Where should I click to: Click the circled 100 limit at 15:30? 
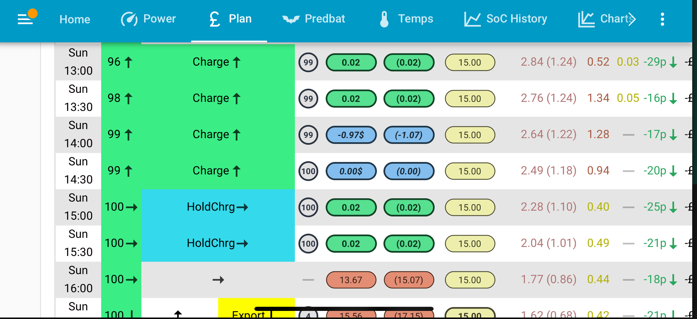coord(308,243)
